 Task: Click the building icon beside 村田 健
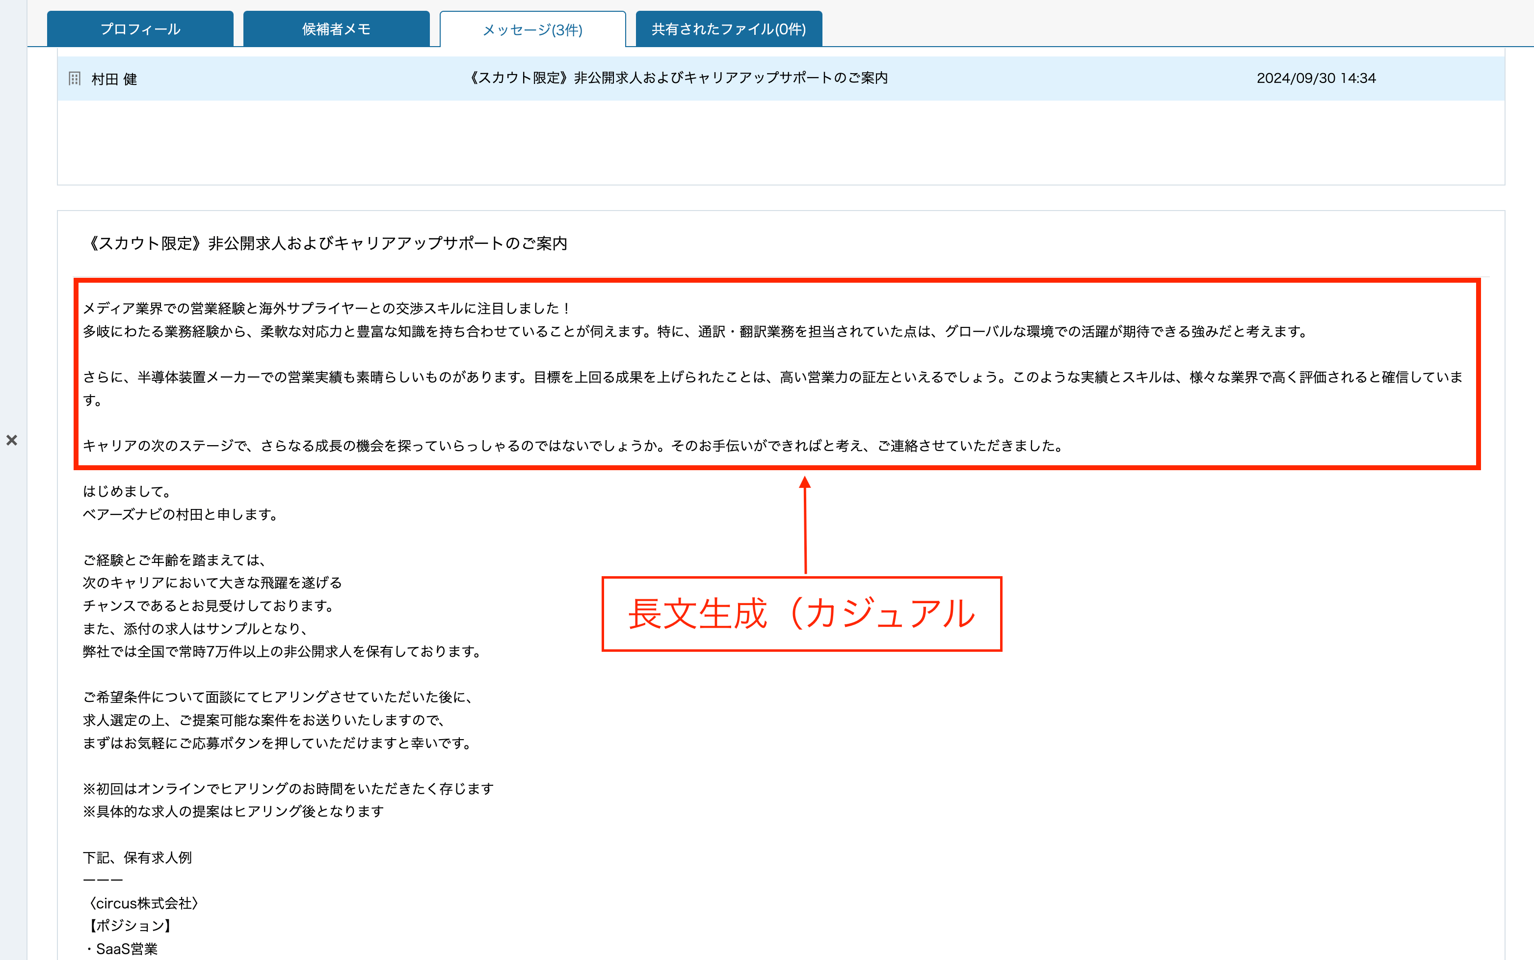point(75,79)
